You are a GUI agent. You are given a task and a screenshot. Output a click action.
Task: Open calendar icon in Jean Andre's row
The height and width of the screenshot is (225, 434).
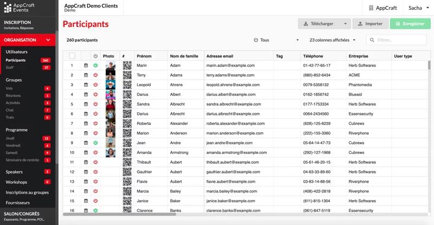[x=86, y=143]
